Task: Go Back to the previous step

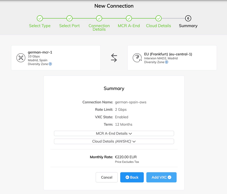Action: pyautogui.click(x=132, y=177)
